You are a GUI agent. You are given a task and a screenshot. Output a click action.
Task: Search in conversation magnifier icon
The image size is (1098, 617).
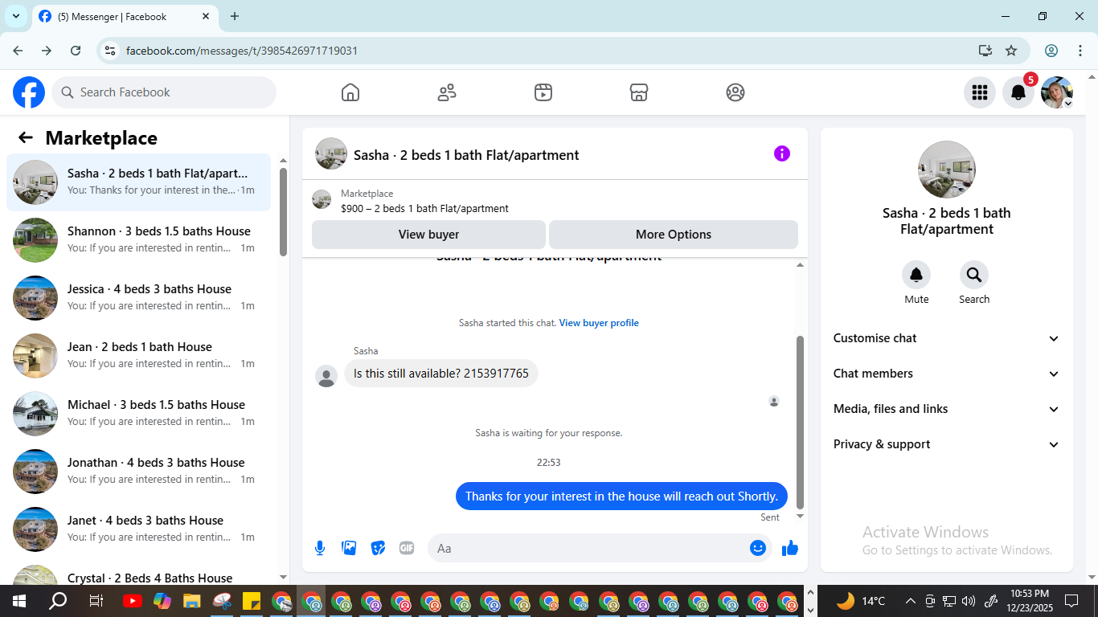(974, 276)
